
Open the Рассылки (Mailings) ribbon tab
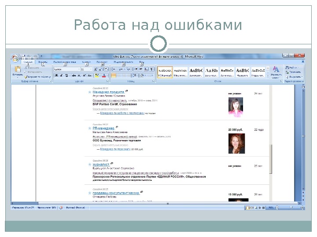102,62
